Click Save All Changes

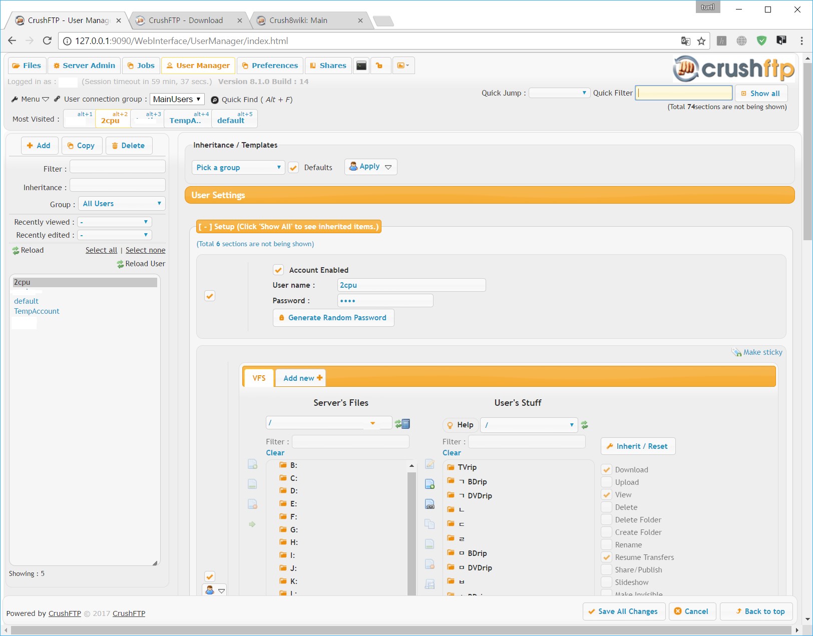point(624,611)
